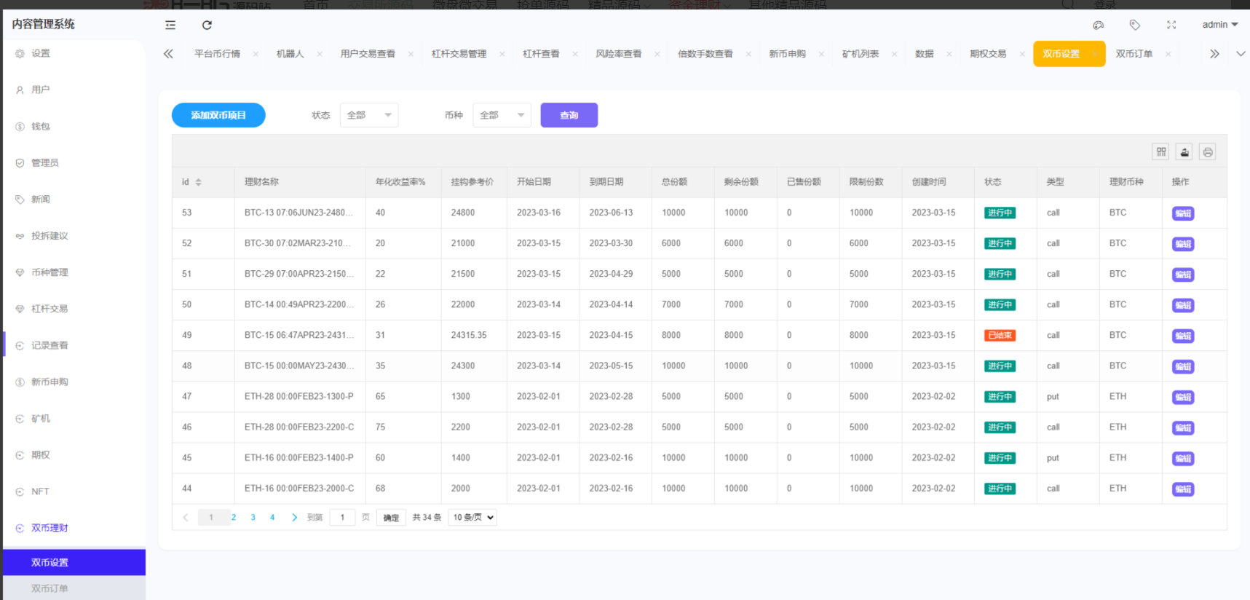
Task: Open the 10 条/页 page size selector
Action: (x=472, y=517)
